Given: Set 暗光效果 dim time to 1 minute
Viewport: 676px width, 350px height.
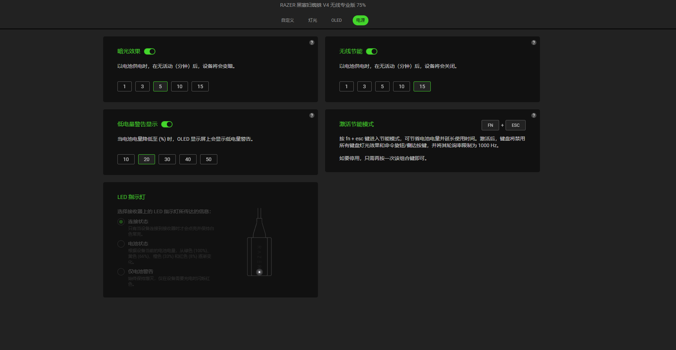Looking at the screenshot, I should click(125, 86).
